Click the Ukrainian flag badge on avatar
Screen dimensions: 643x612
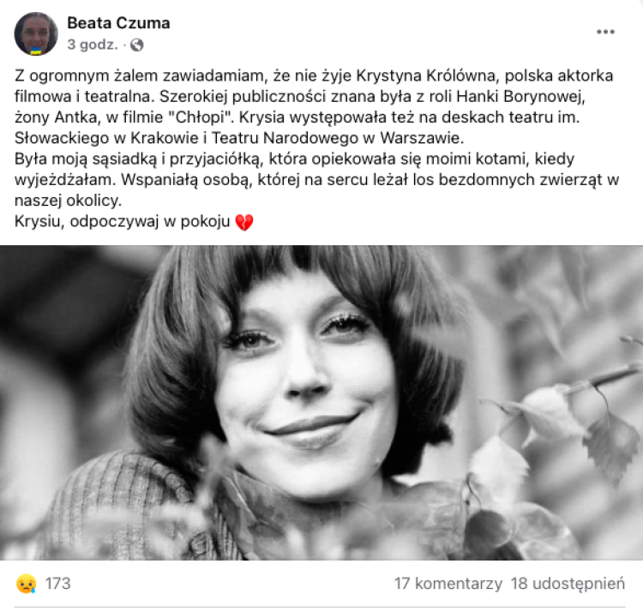pyautogui.click(x=36, y=51)
